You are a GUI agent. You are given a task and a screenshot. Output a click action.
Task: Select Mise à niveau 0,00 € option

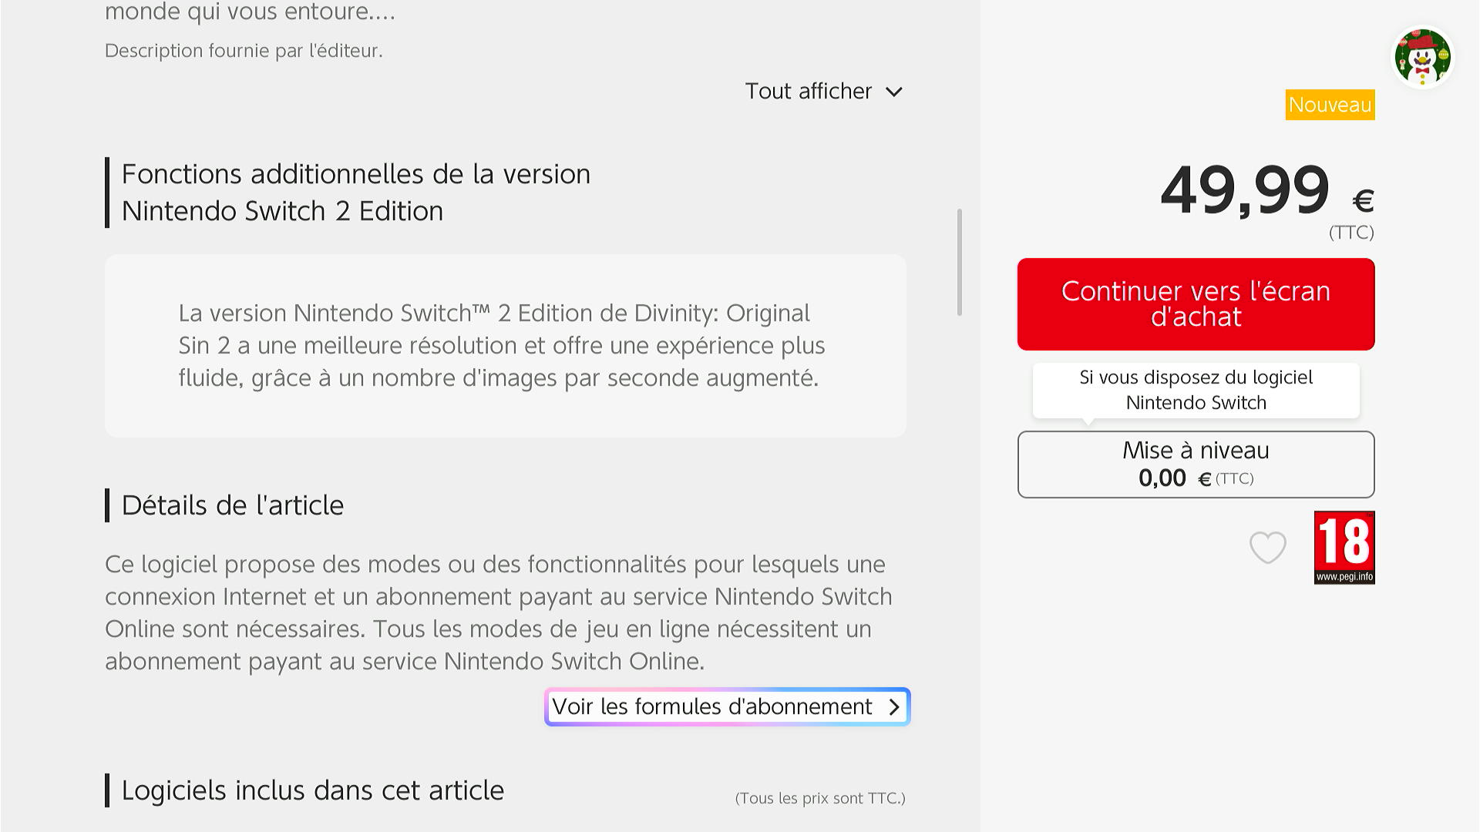pyautogui.click(x=1196, y=464)
